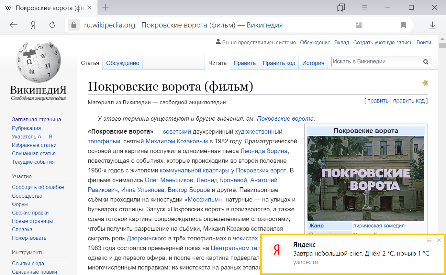Open Yandex home via the Я button
The height and width of the screenshot is (275, 446).
click(33, 25)
